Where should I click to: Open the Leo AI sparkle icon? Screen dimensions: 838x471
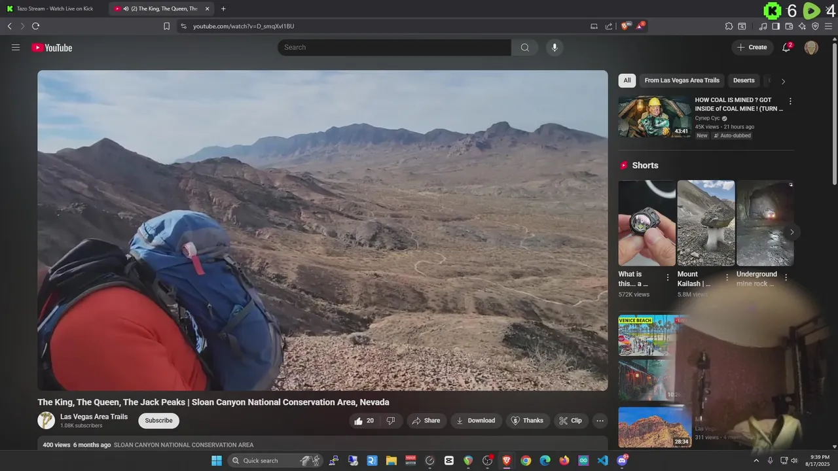[x=802, y=26]
